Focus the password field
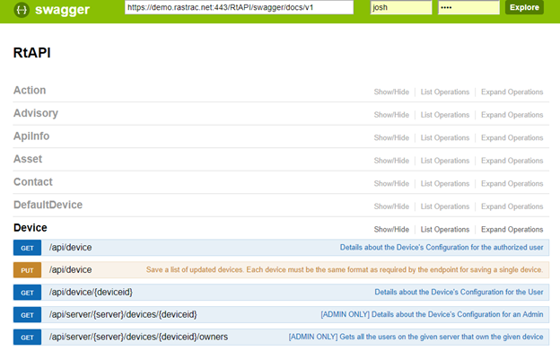The height and width of the screenshot is (351, 560). [x=468, y=7]
